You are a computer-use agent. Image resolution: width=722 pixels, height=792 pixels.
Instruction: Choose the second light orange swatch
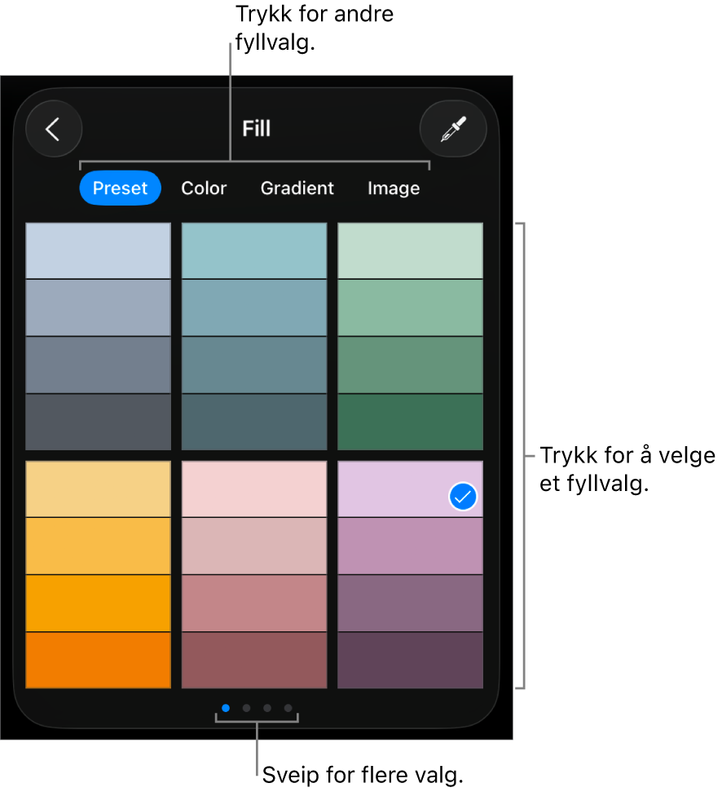[x=99, y=546]
